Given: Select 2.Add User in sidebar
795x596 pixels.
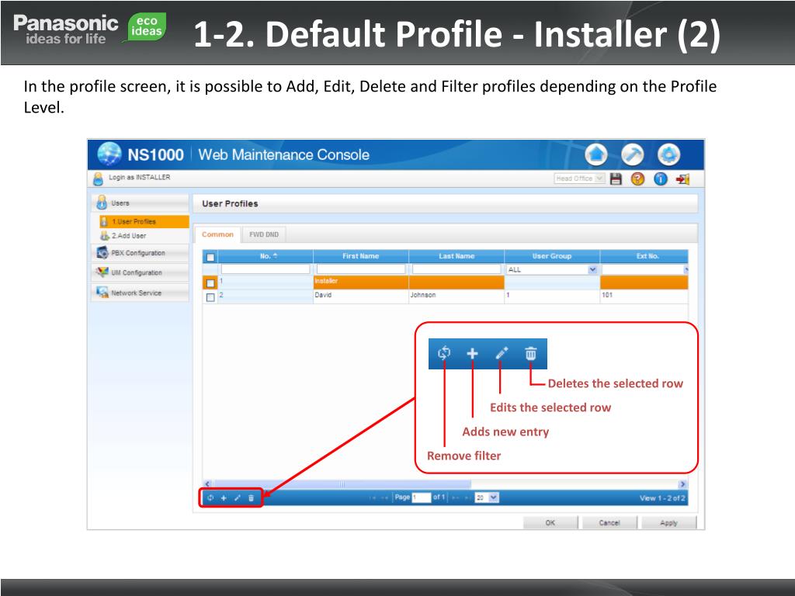Looking at the screenshot, I should pyautogui.click(x=144, y=236).
